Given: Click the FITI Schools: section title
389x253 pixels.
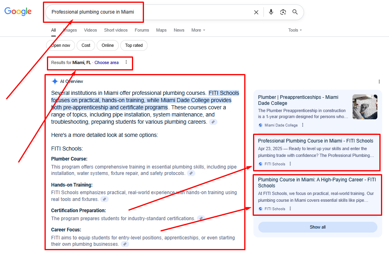Looking at the screenshot, I should point(67,149).
